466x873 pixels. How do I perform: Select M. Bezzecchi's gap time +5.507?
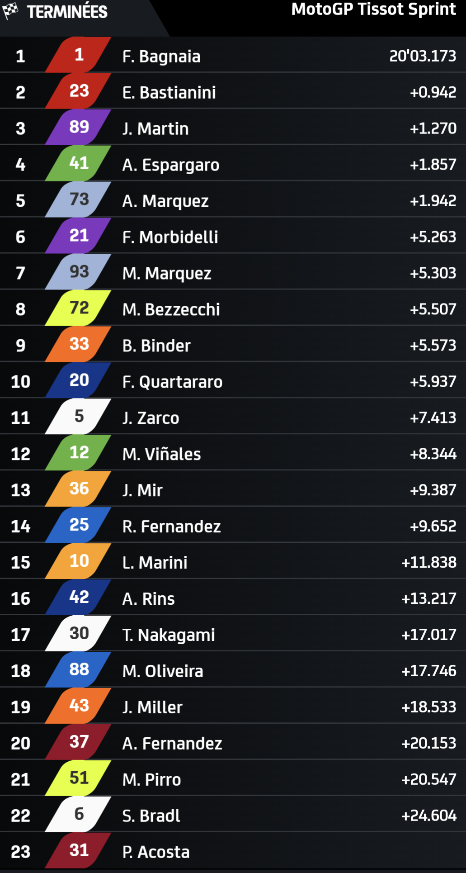[433, 309]
